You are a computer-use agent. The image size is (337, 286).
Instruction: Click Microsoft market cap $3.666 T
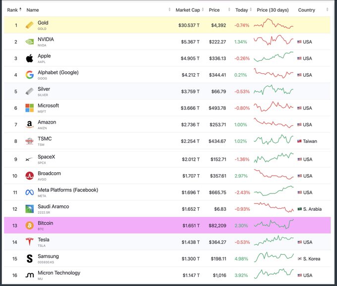pyautogui.click(x=190, y=108)
